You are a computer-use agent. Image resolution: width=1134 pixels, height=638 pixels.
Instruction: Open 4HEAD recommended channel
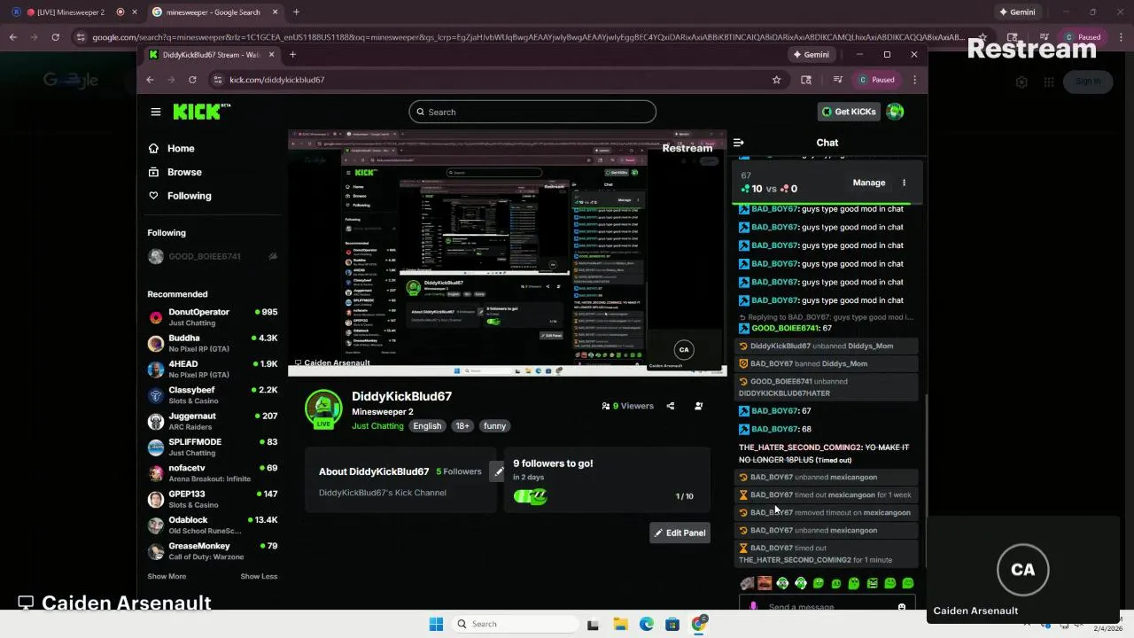(x=213, y=369)
